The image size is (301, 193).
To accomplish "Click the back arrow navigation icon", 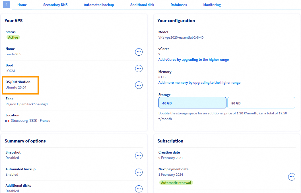I will click(6, 5).
